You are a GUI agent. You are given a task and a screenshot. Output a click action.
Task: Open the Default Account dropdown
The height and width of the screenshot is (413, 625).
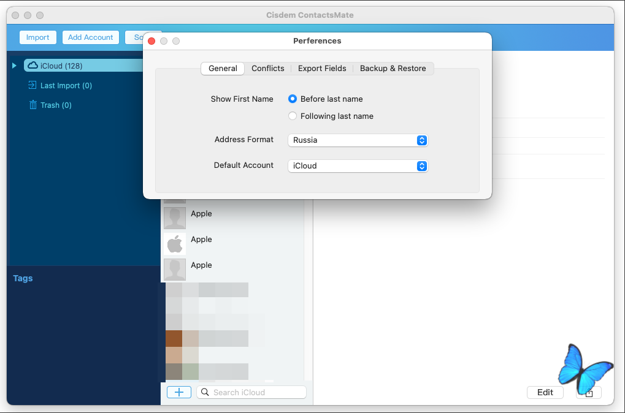358,166
